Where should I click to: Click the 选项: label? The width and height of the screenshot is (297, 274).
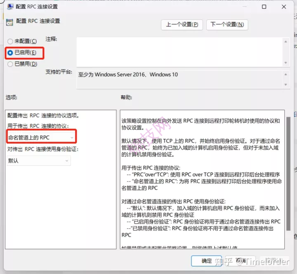(12, 98)
